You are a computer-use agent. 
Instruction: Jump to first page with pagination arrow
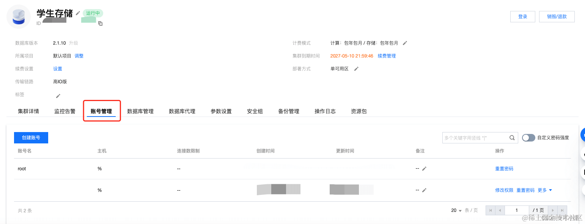[x=491, y=210]
